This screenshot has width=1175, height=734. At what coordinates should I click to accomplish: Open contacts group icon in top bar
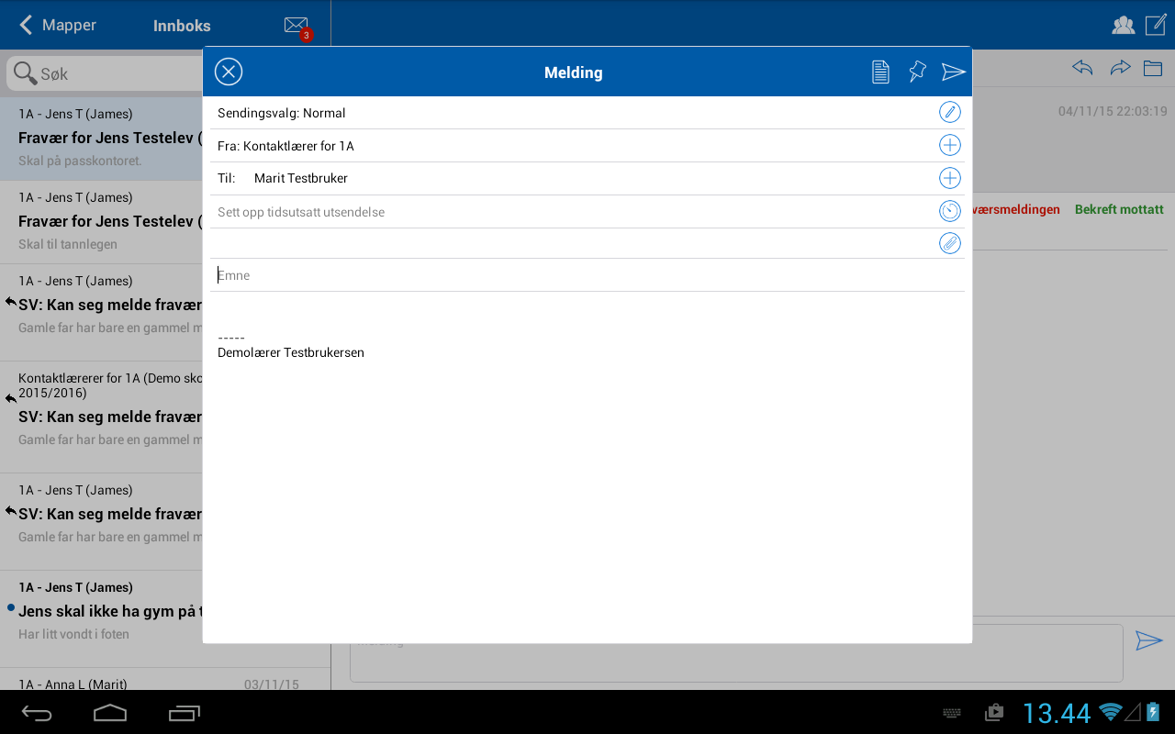[x=1123, y=25]
